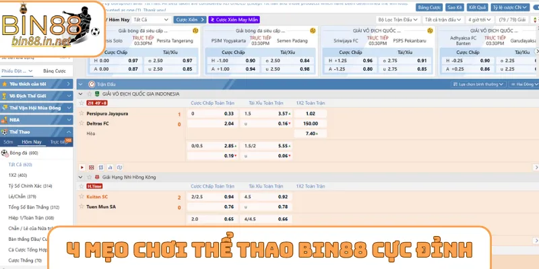Click the top Bảng Cược button

pos(429,7)
